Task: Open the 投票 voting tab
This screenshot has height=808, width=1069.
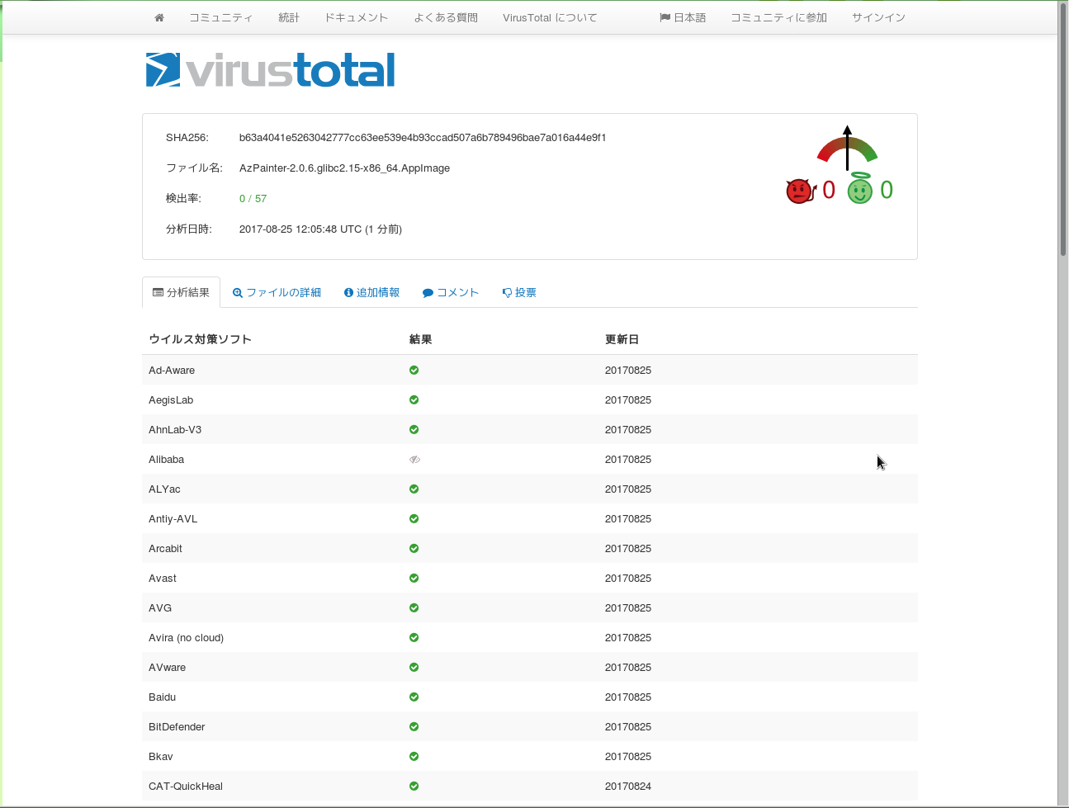Action: click(x=519, y=293)
